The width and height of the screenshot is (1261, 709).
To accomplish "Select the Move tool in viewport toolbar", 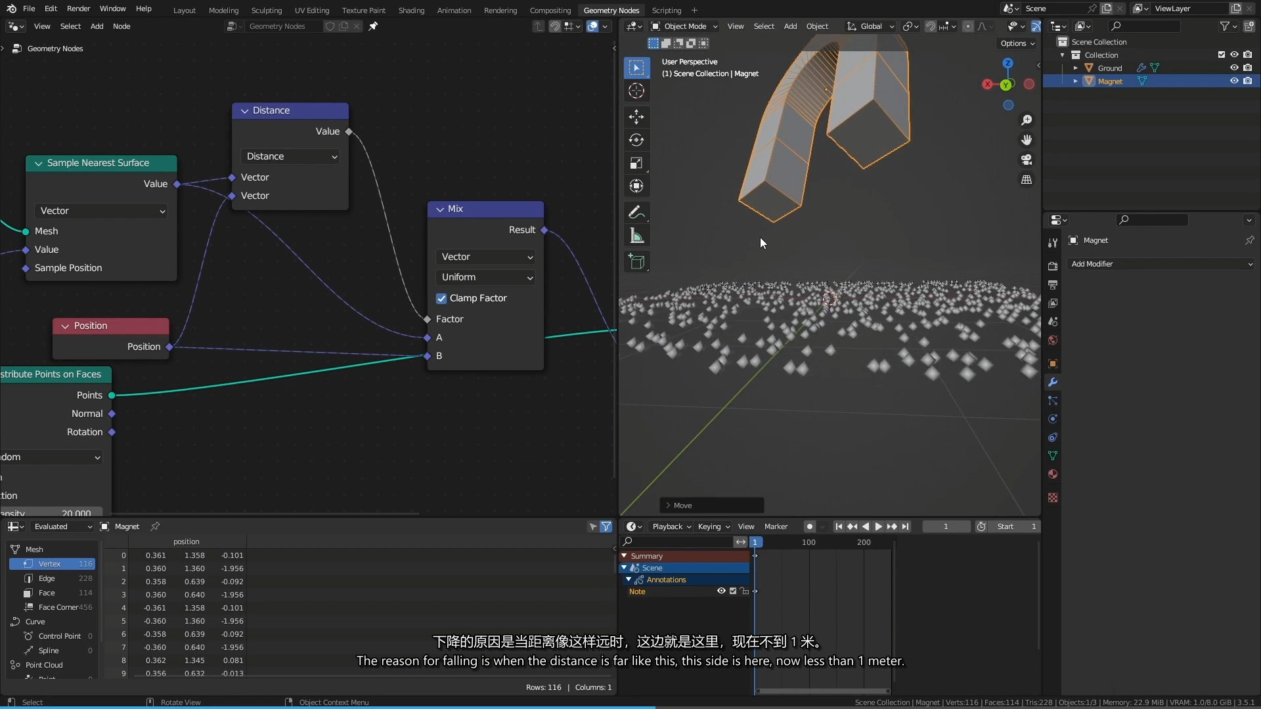I will pyautogui.click(x=636, y=117).
